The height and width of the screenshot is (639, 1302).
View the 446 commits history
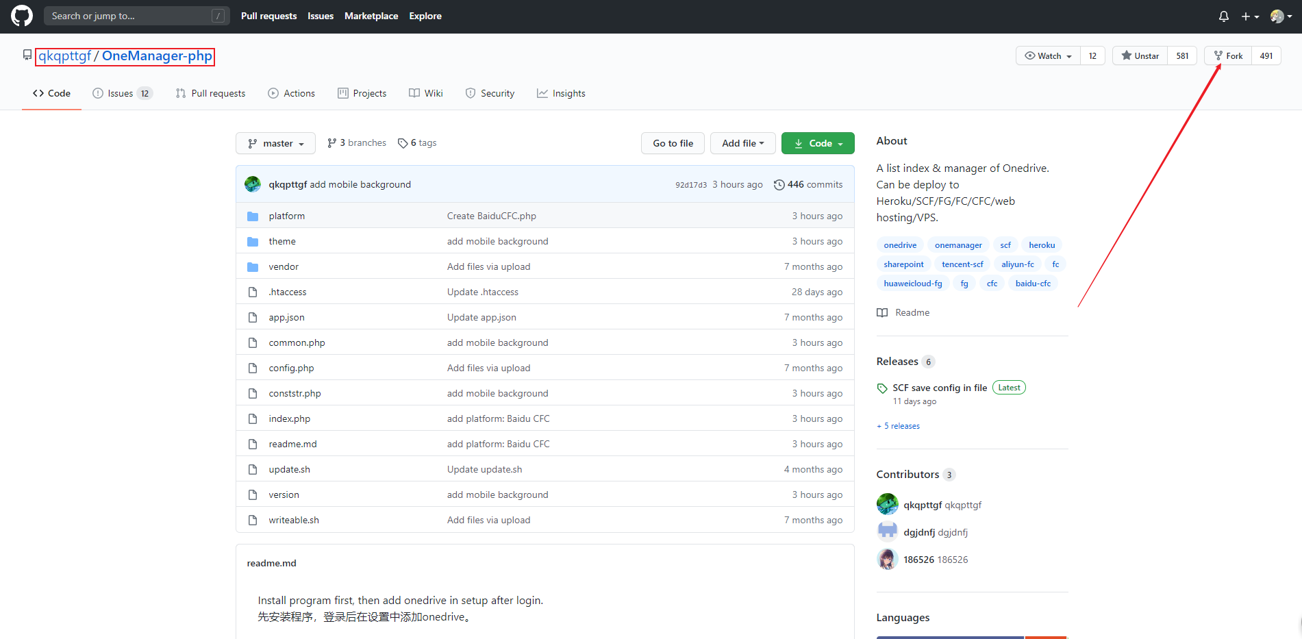click(x=808, y=184)
